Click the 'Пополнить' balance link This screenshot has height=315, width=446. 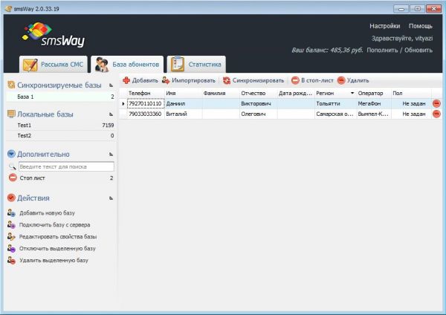coord(382,50)
